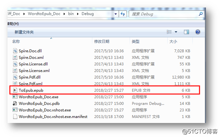Expand the arrow after iff_Doc in path

(x=24, y=14)
